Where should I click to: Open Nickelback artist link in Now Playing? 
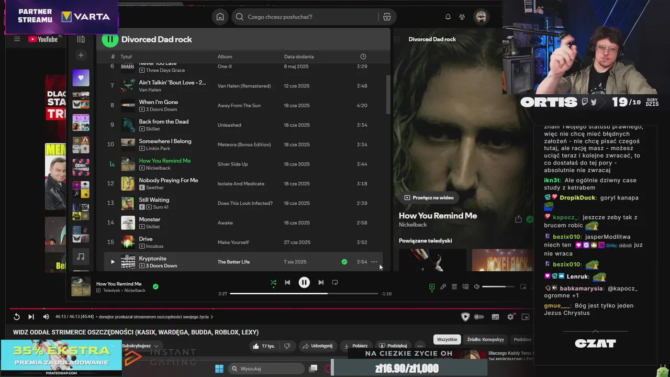pyautogui.click(x=412, y=225)
